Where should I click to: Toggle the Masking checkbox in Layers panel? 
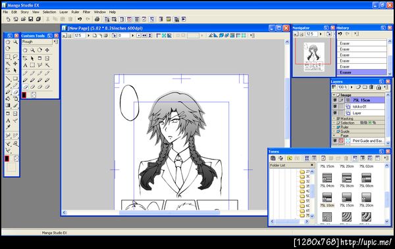pyautogui.click(x=338, y=118)
